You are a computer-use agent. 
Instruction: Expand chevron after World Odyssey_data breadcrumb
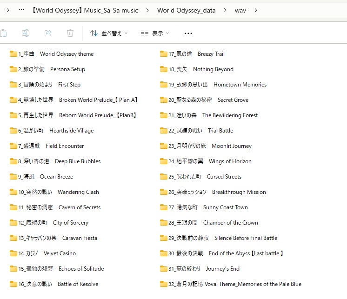[225, 10]
